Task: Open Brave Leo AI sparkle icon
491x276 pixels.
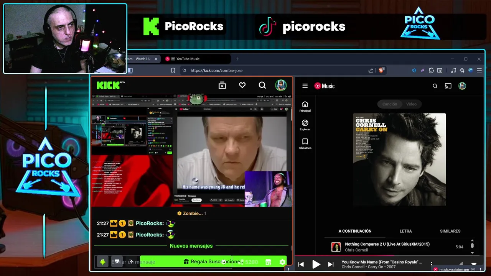Action: (462, 70)
